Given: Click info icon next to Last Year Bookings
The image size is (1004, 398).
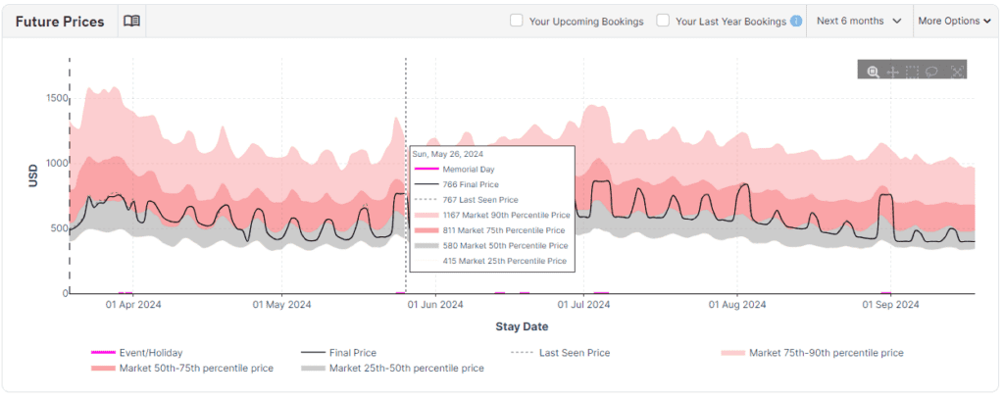Looking at the screenshot, I should [x=796, y=21].
